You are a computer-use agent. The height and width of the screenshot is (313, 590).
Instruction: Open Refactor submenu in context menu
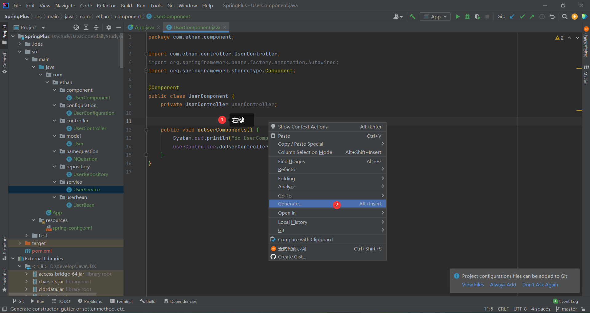pyautogui.click(x=327, y=169)
